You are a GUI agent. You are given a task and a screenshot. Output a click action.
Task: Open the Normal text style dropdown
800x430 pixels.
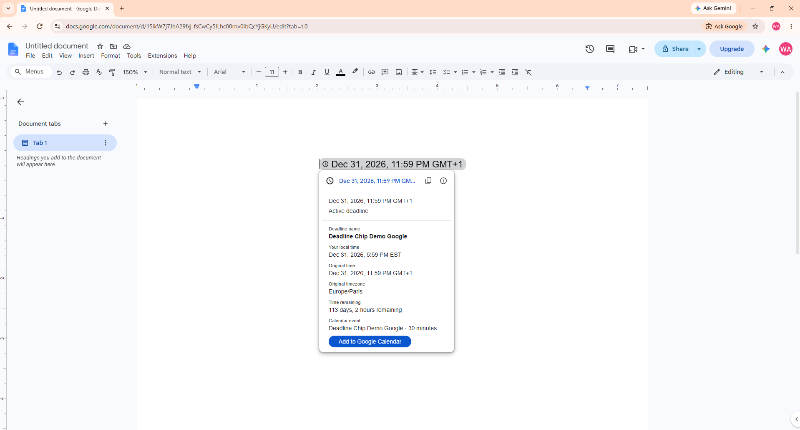click(180, 72)
